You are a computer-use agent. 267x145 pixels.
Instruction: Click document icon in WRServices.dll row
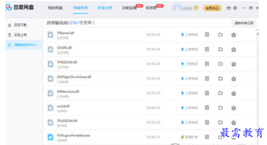[x=207, y=93]
